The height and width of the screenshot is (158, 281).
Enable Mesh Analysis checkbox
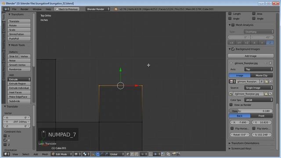tap(233, 25)
